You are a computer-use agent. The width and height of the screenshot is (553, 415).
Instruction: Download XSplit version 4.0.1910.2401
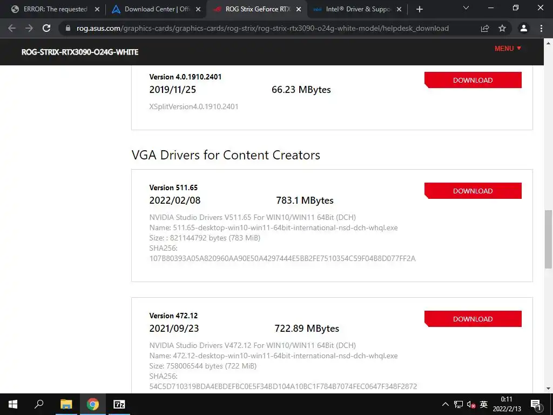pyautogui.click(x=473, y=80)
